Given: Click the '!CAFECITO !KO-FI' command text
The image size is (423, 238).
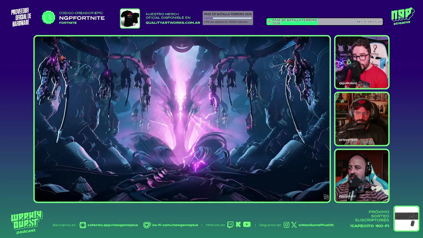Looking at the screenshot, I should (x=369, y=226).
